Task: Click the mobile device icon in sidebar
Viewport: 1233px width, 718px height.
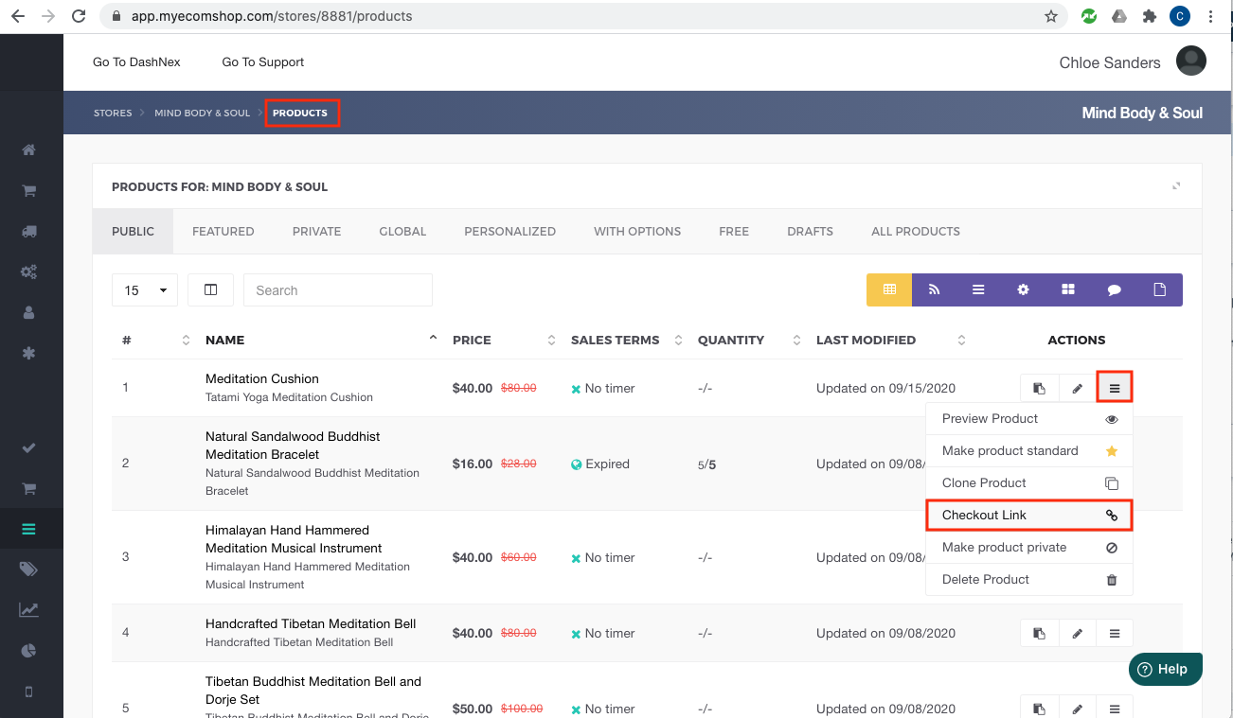Action: 28,692
